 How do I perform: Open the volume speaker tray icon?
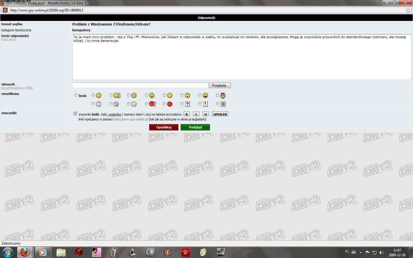click(x=381, y=252)
